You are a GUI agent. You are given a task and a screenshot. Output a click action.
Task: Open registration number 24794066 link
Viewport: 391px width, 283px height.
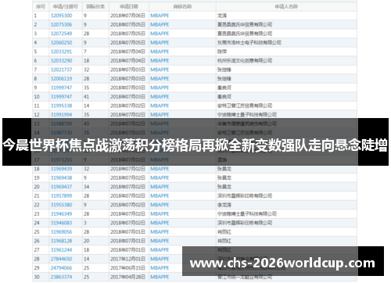61,268
